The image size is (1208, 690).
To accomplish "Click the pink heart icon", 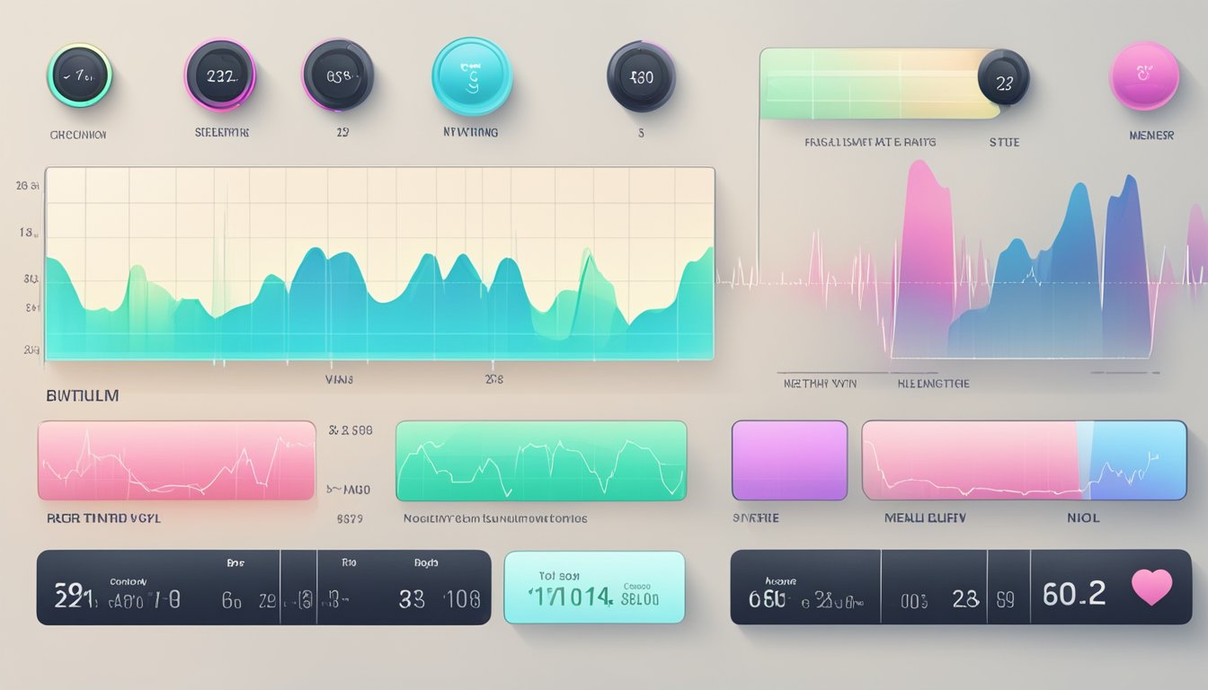I will [1151, 587].
